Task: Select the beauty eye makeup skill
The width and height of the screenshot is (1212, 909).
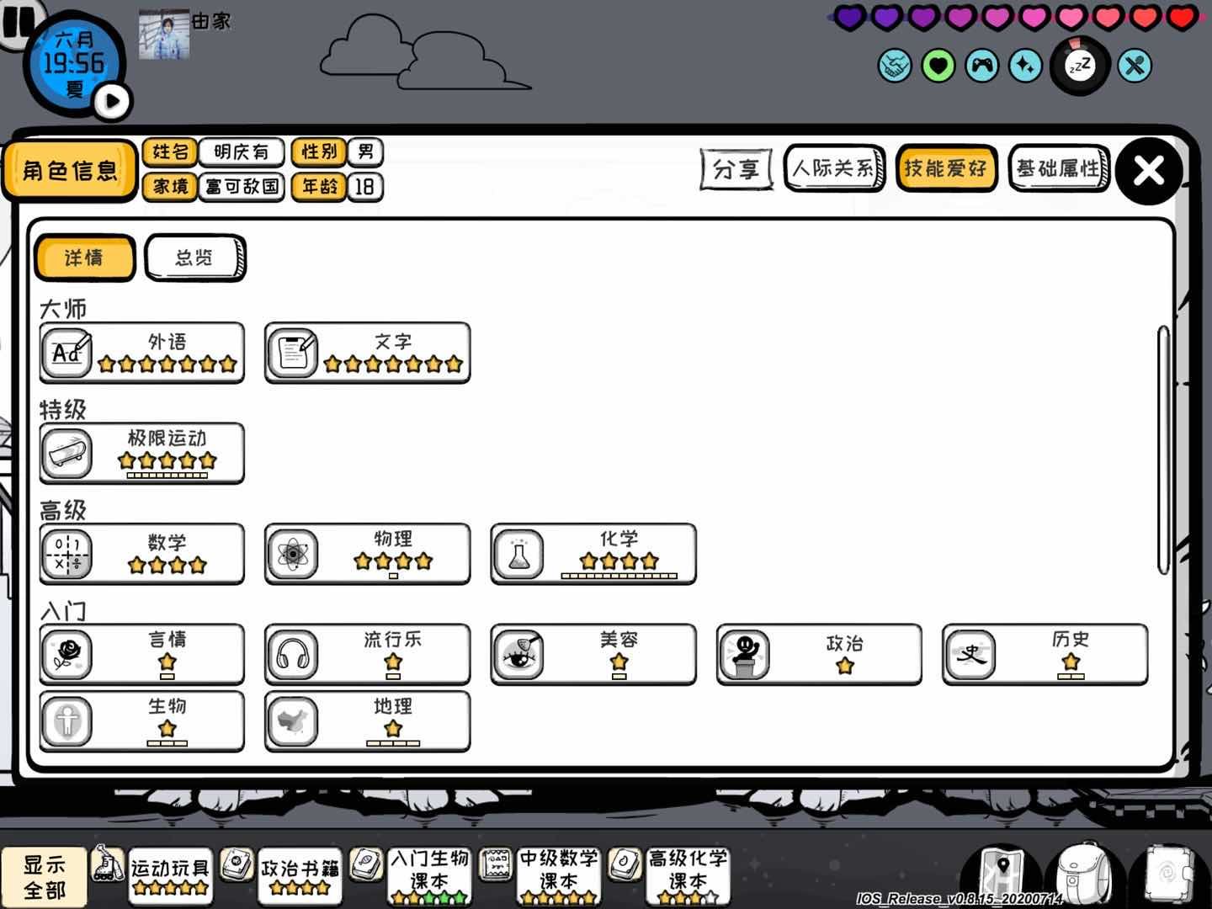Action: [x=593, y=654]
